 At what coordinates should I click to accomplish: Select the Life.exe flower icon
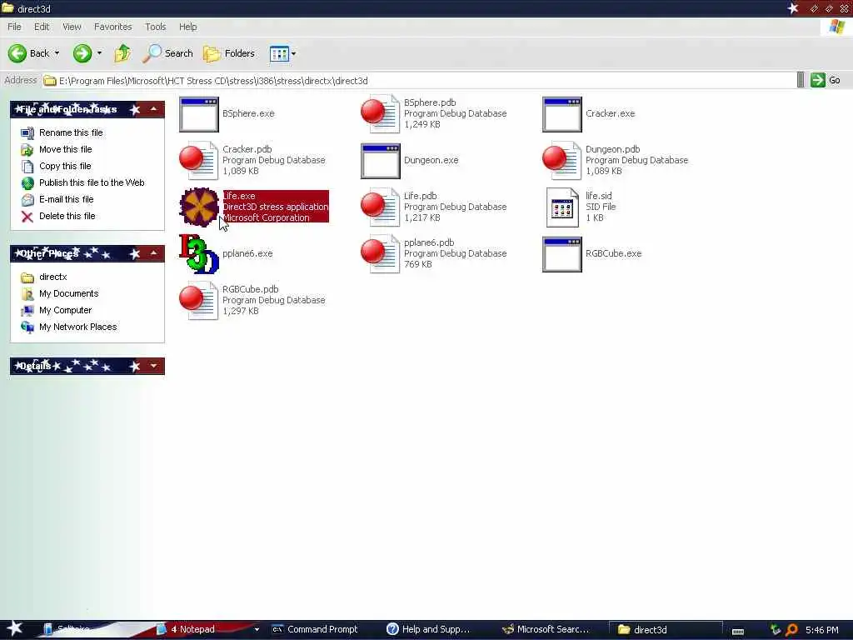pos(199,207)
